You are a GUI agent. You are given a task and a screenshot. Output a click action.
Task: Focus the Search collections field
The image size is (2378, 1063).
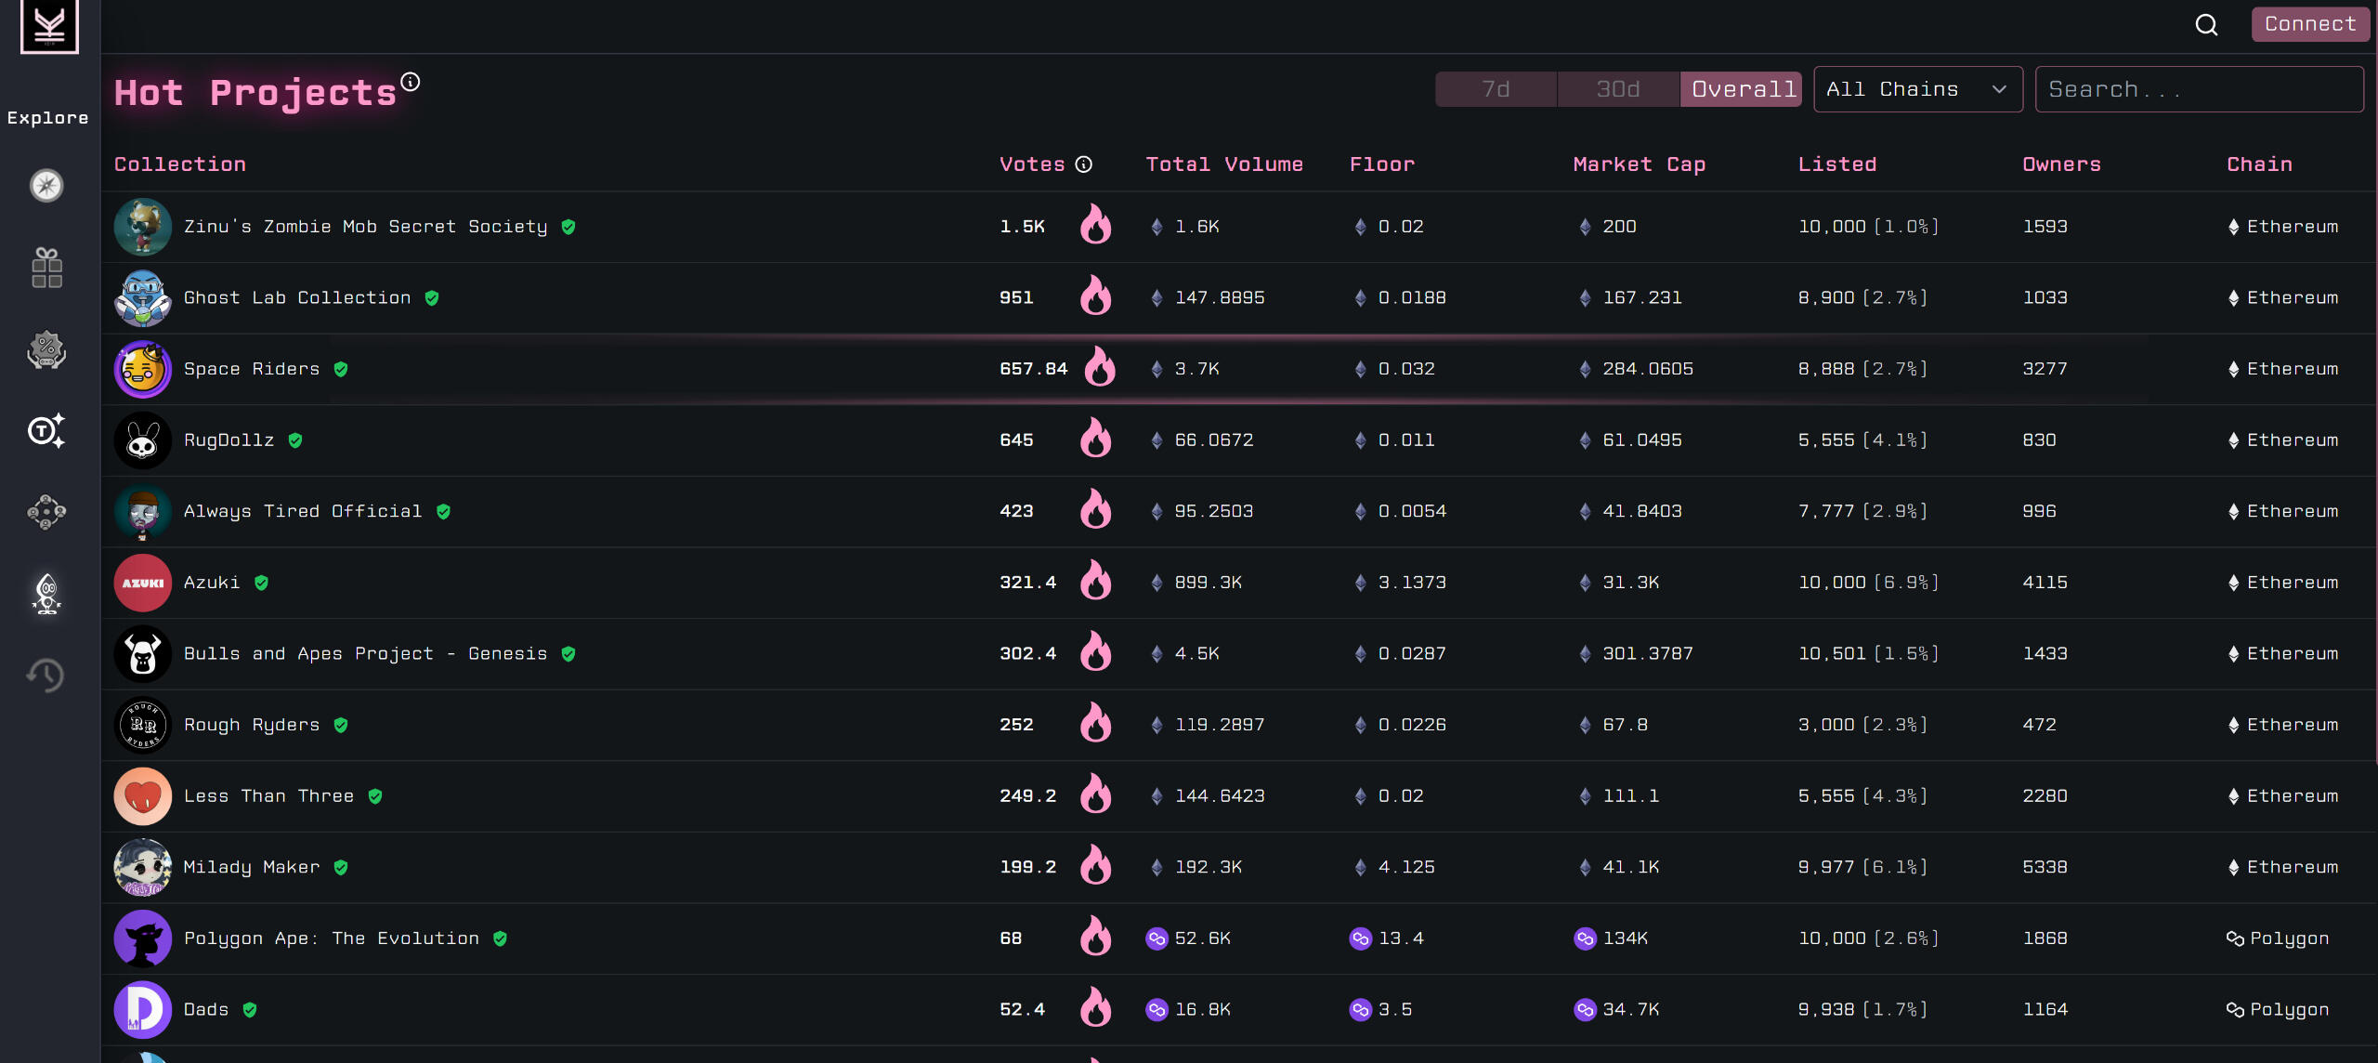tap(2200, 89)
